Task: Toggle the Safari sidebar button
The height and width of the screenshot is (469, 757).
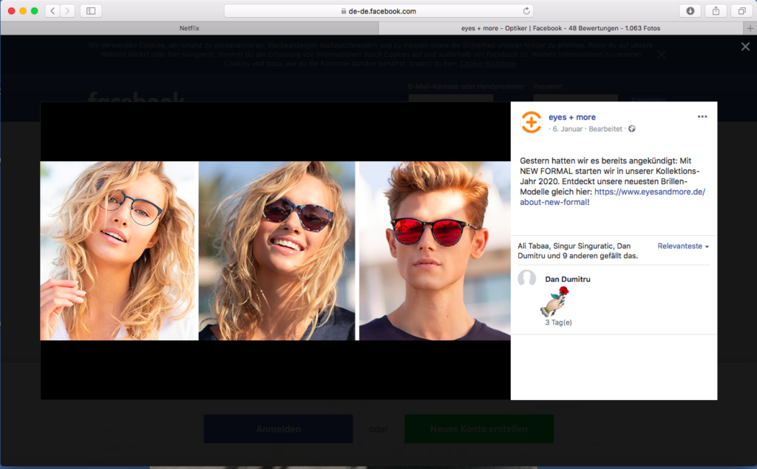Action: pyautogui.click(x=91, y=11)
